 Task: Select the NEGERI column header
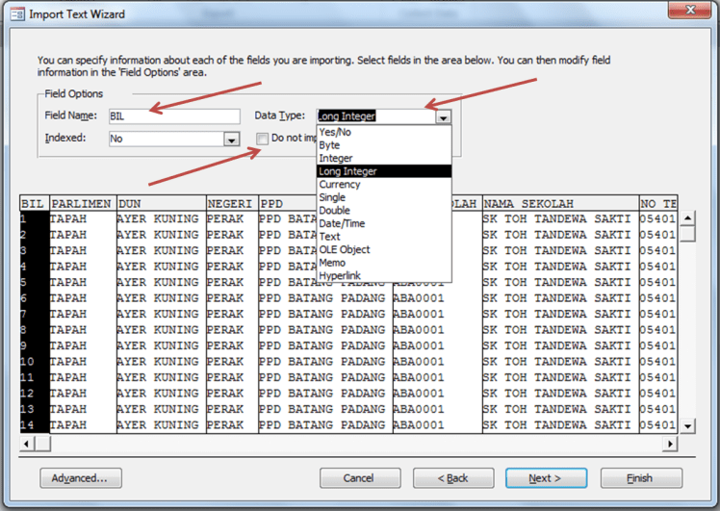point(232,203)
